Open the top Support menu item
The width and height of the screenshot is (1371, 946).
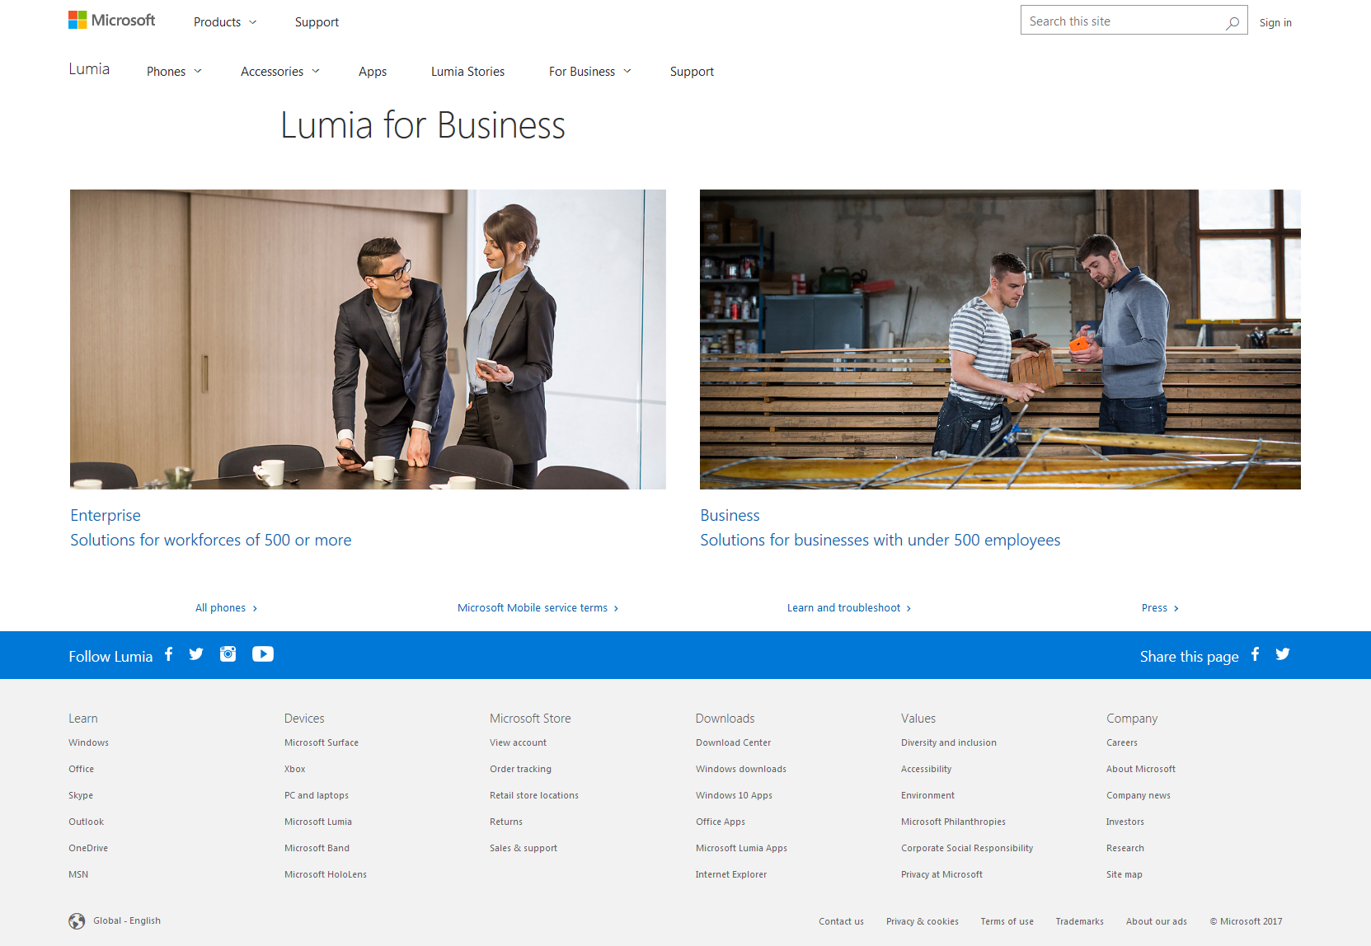[x=317, y=22]
